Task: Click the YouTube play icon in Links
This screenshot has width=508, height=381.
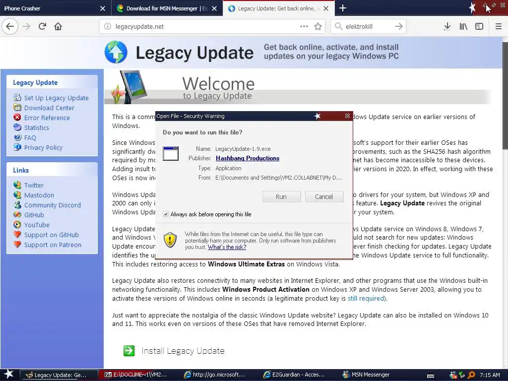Action: [x=17, y=225]
